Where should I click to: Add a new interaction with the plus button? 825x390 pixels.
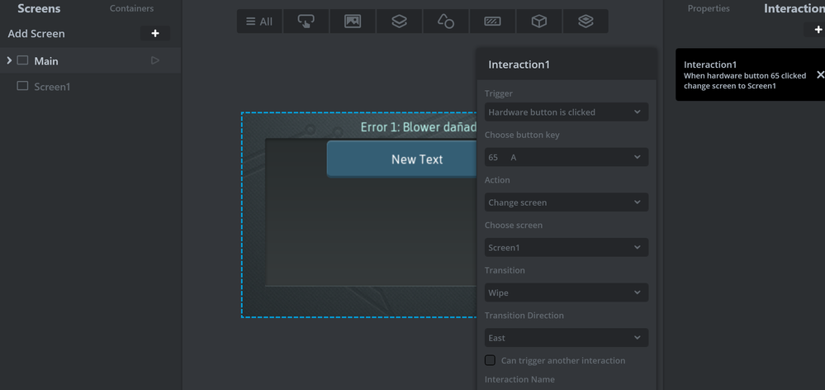818,30
